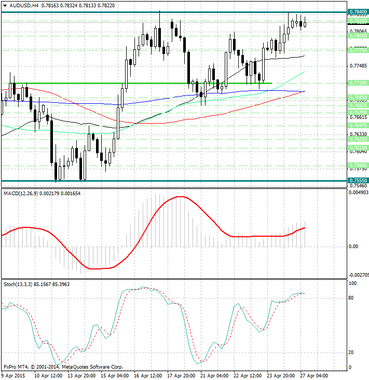
Task: Click the 10 Apr 12:00 time label
Action: [x=48, y=376]
